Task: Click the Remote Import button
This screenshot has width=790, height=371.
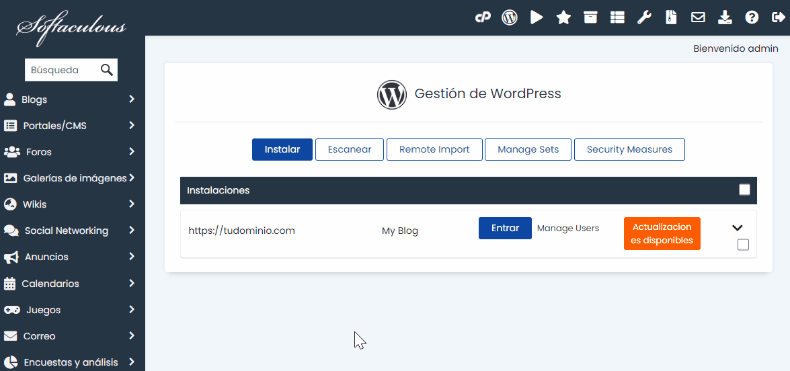Action: tap(434, 149)
